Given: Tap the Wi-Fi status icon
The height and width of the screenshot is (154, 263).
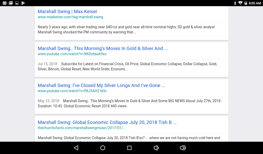Looking at the screenshot, I should [240, 3].
